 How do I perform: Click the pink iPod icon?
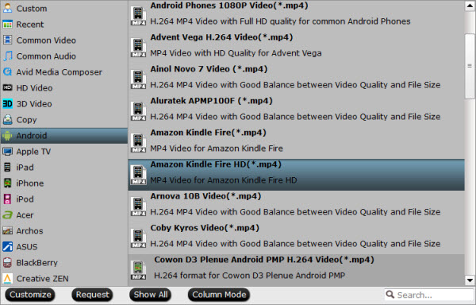coord(7,199)
